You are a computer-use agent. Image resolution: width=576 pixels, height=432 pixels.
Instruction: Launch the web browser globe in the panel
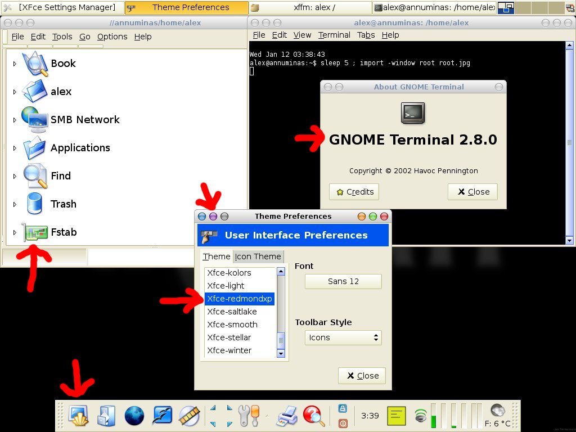click(x=134, y=416)
